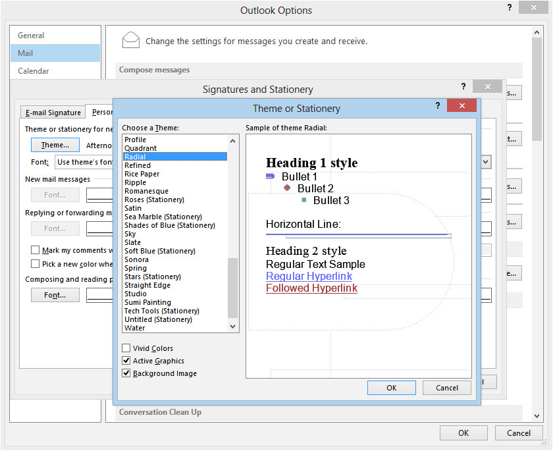Click the help question mark in Theme dialog
Screen dimensions: 553x451
coord(438,106)
